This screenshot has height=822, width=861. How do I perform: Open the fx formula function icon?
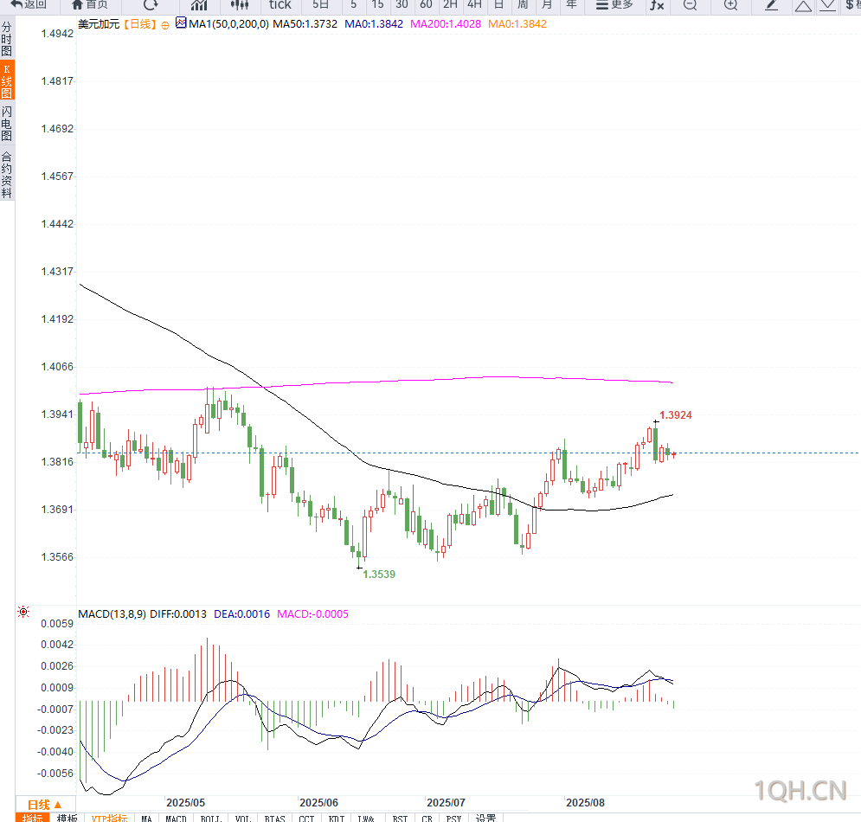[656, 5]
